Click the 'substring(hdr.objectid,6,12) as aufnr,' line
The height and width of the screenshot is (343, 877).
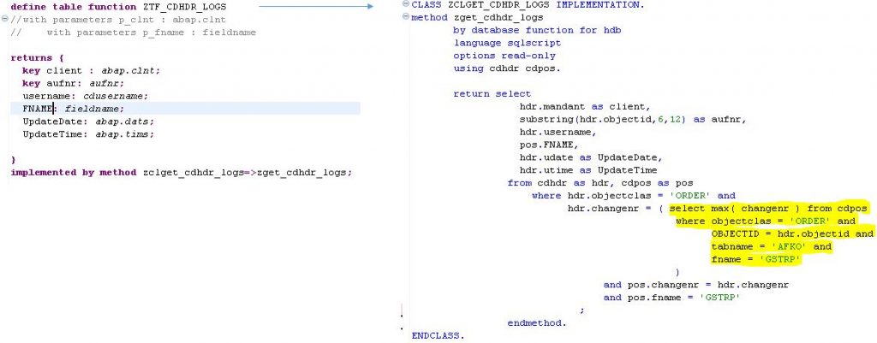tap(633, 119)
